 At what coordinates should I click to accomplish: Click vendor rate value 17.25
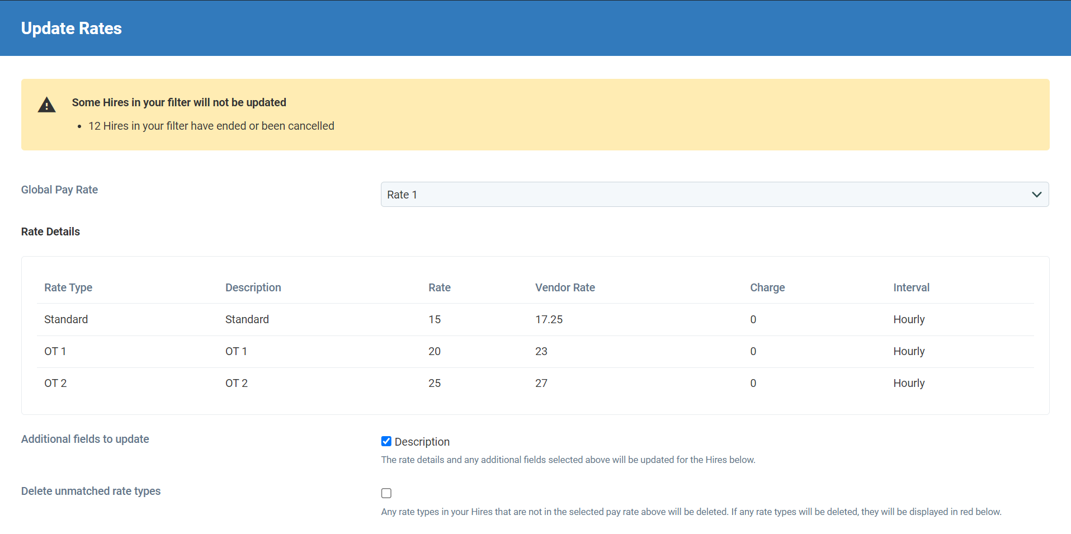click(x=549, y=319)
